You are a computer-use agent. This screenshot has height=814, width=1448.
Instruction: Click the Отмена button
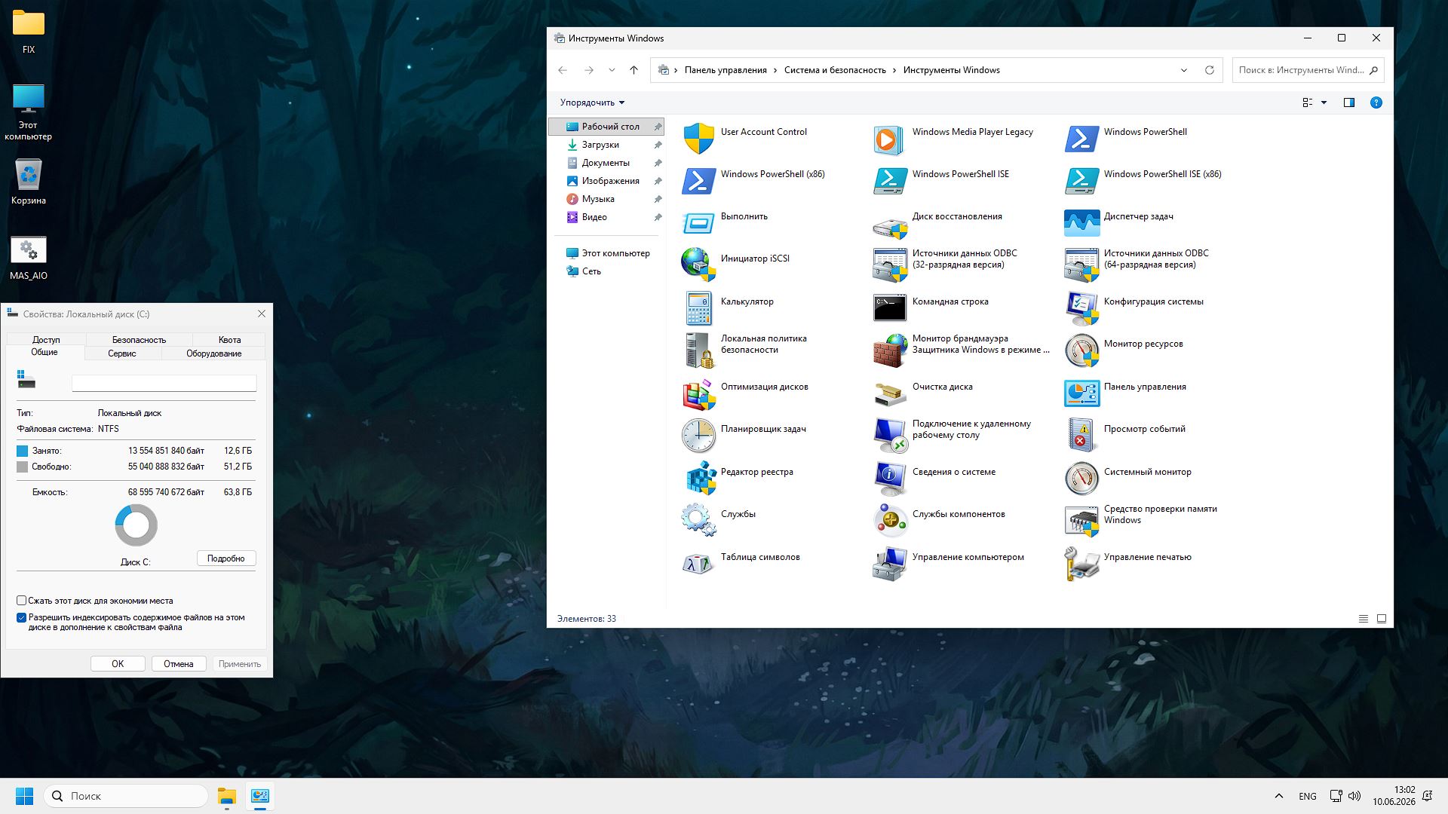pyautogui.click(x=179, y=664)
